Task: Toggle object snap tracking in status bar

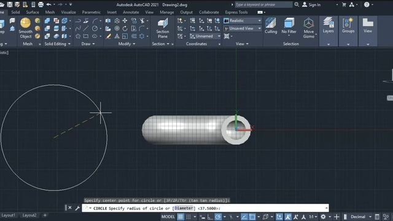Action: tap(244, 217)
